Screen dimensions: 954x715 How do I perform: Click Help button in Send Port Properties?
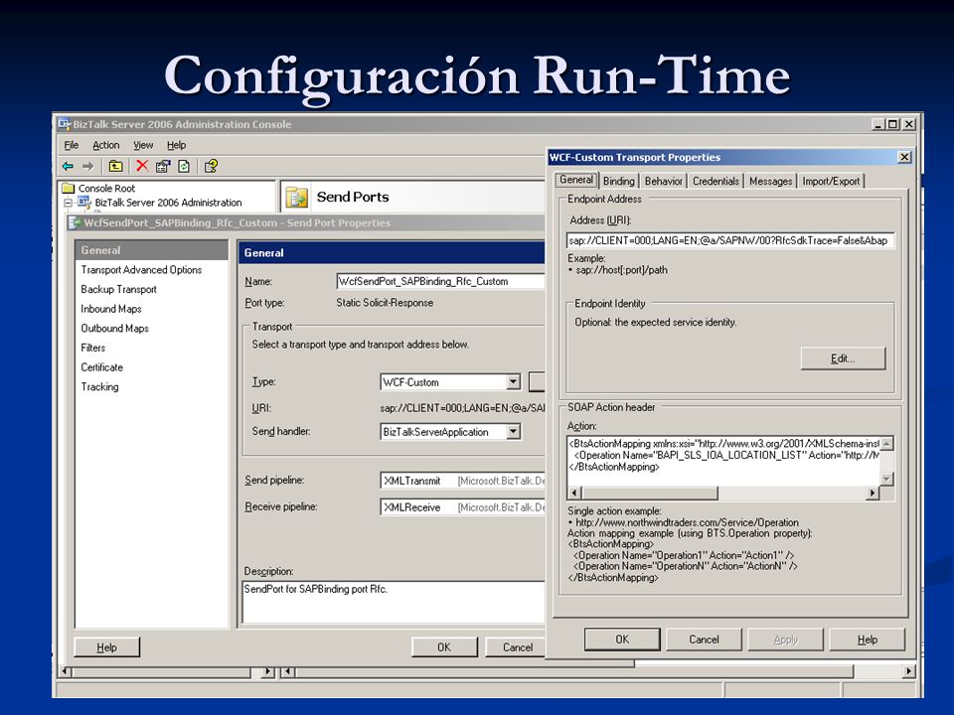tap(106, 647)
